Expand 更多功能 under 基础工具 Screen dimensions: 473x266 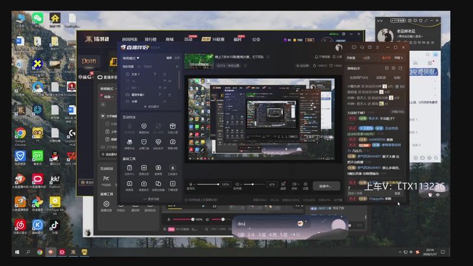click(151, 199)
